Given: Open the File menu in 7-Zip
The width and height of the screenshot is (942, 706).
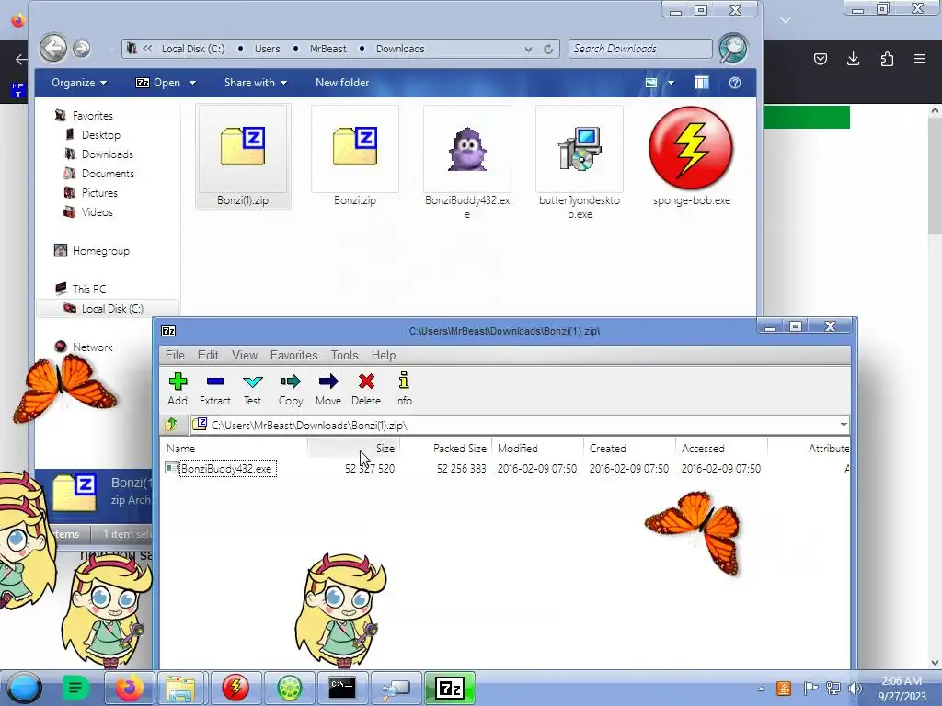Looking at the screenshot, I should click(175, 356).
